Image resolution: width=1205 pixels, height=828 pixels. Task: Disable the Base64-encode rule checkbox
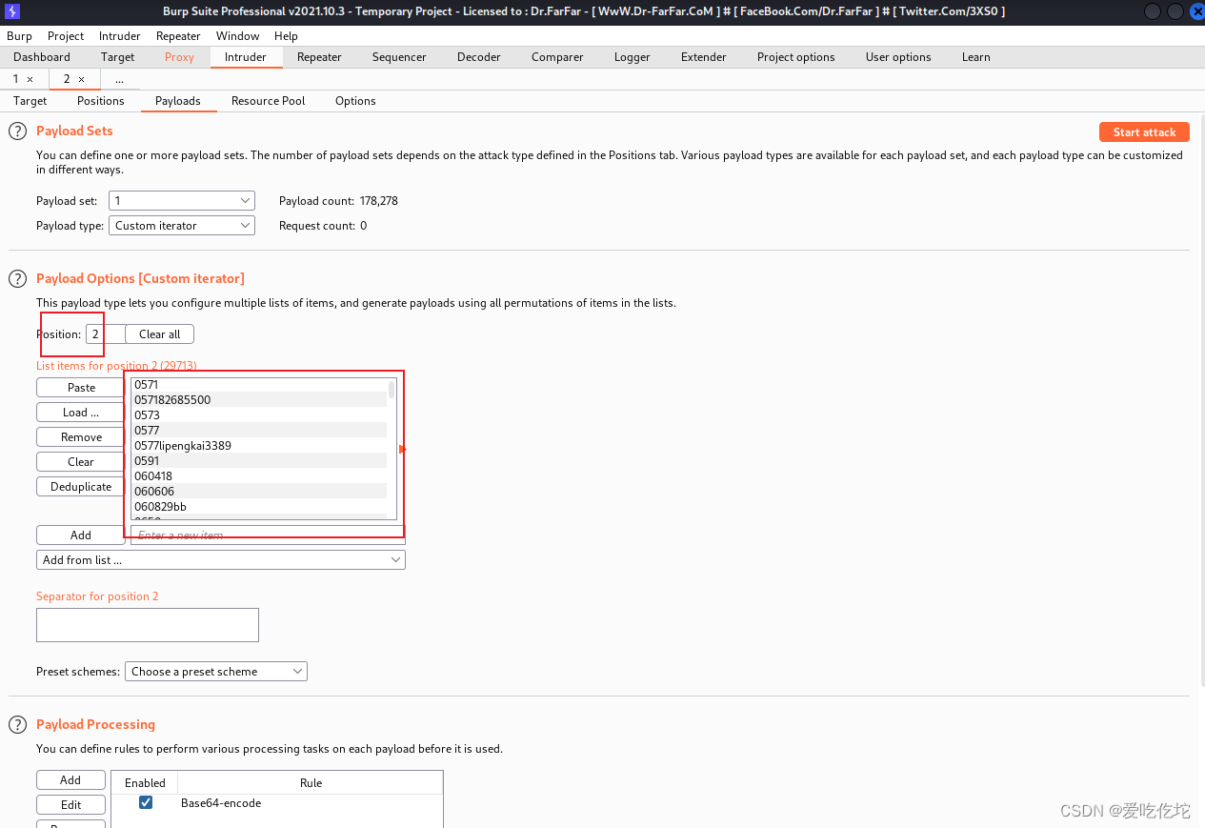click(x=146, y=802)
